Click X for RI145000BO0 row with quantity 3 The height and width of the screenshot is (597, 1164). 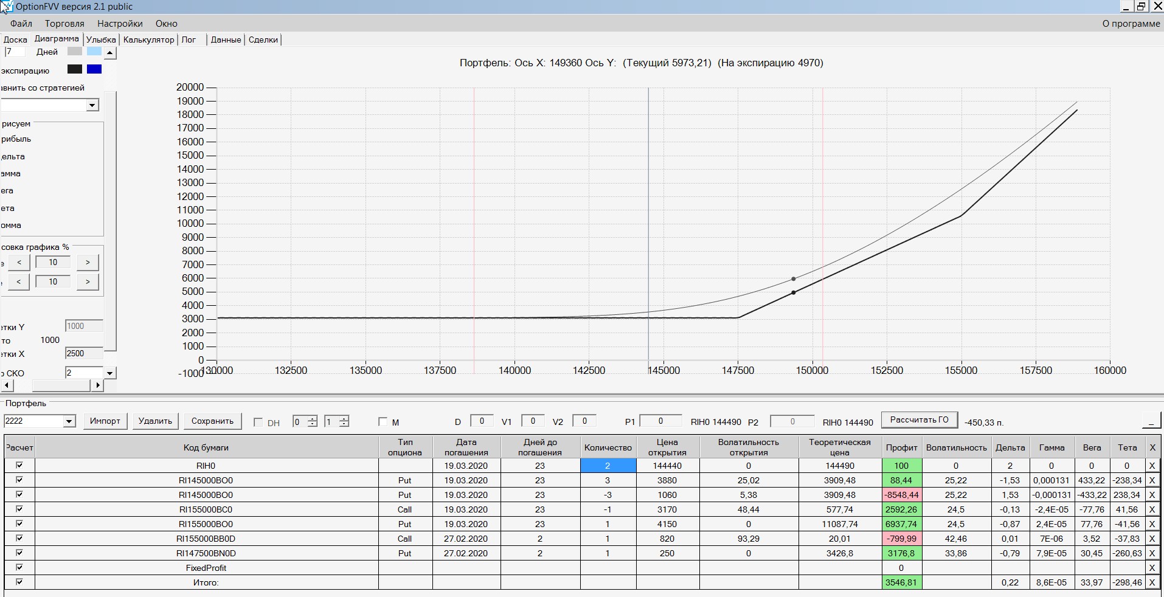click(1152, 480)
